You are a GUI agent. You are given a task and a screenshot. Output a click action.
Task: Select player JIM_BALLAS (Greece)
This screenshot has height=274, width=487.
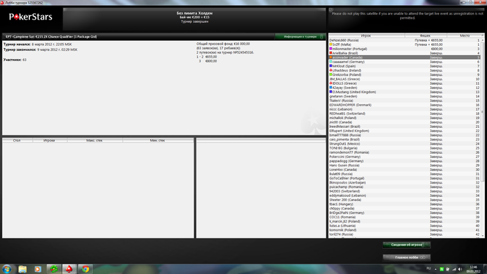click(405, 79)
